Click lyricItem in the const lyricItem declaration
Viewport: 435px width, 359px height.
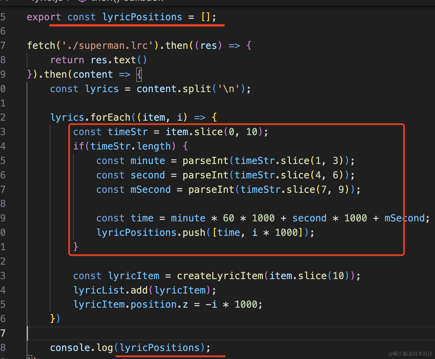134,276
